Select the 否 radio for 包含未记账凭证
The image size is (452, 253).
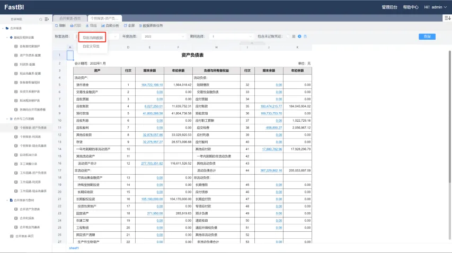coord(299,37)
